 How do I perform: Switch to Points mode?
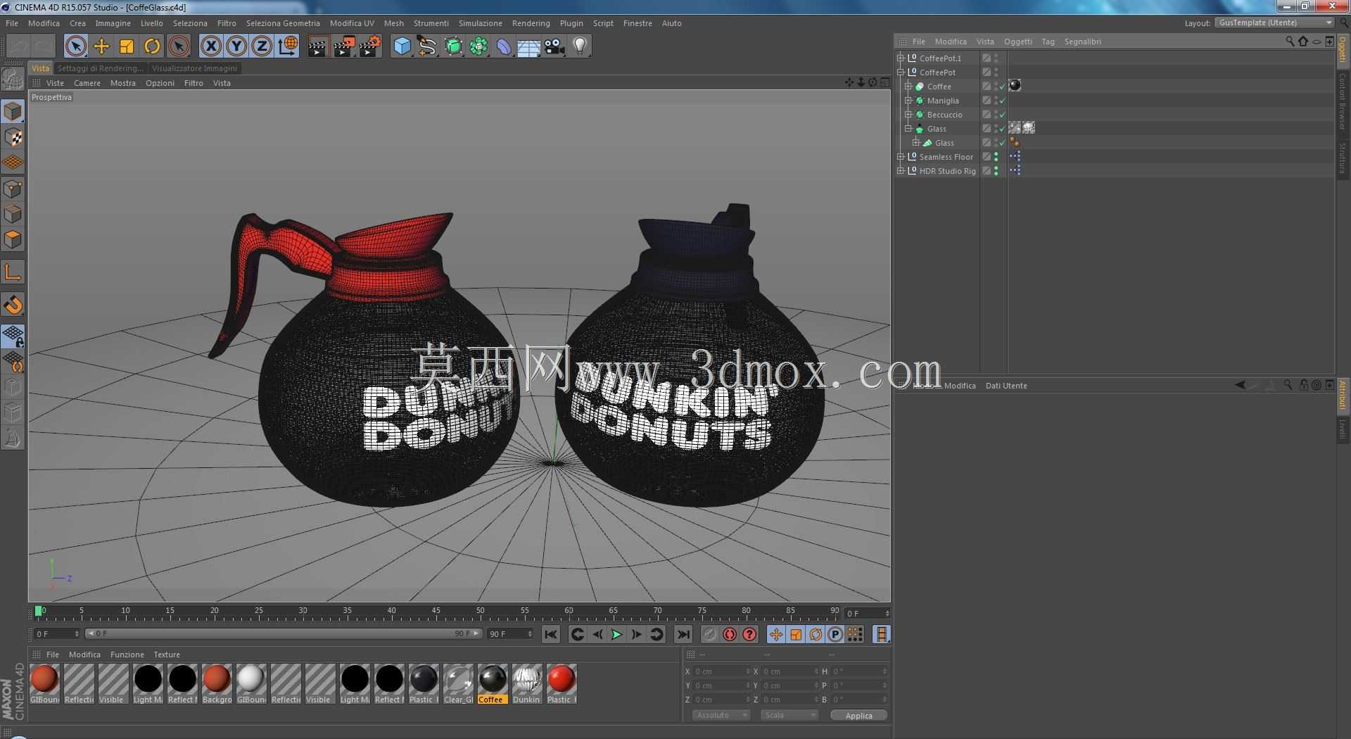coord(13,189)
